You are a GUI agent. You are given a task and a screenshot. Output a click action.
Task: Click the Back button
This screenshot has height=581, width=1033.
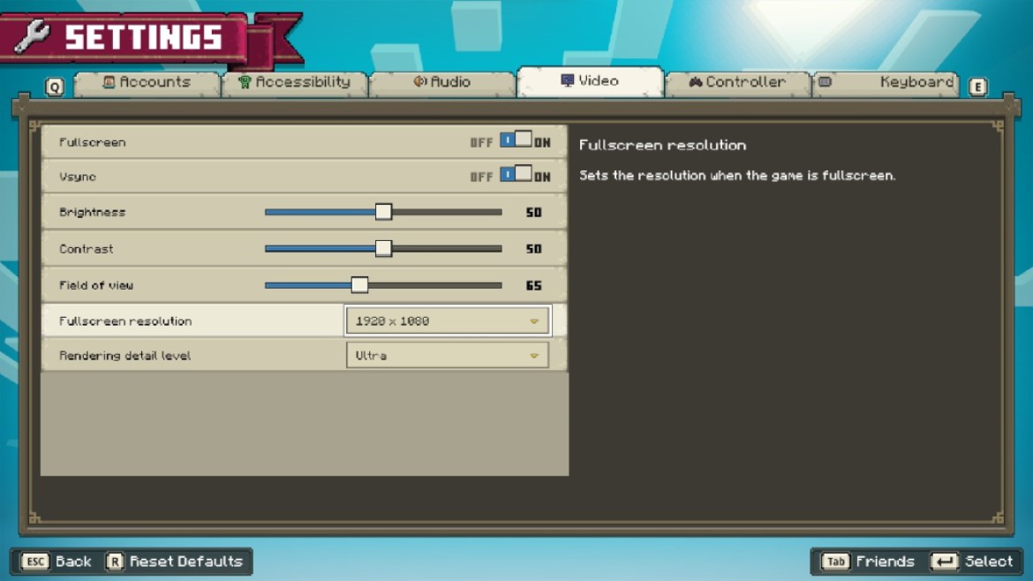pos(57,562)
